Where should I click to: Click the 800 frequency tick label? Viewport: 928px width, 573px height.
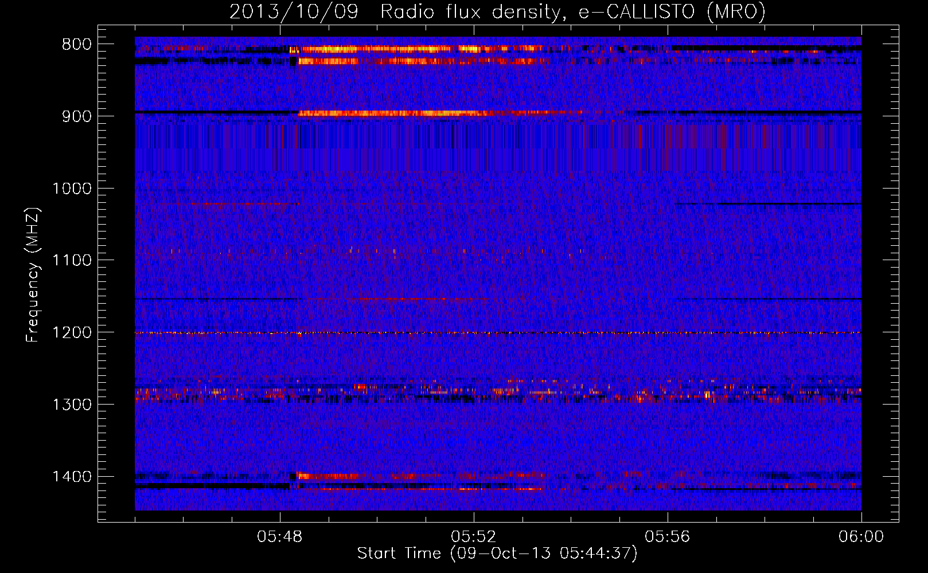pos(77,44)
